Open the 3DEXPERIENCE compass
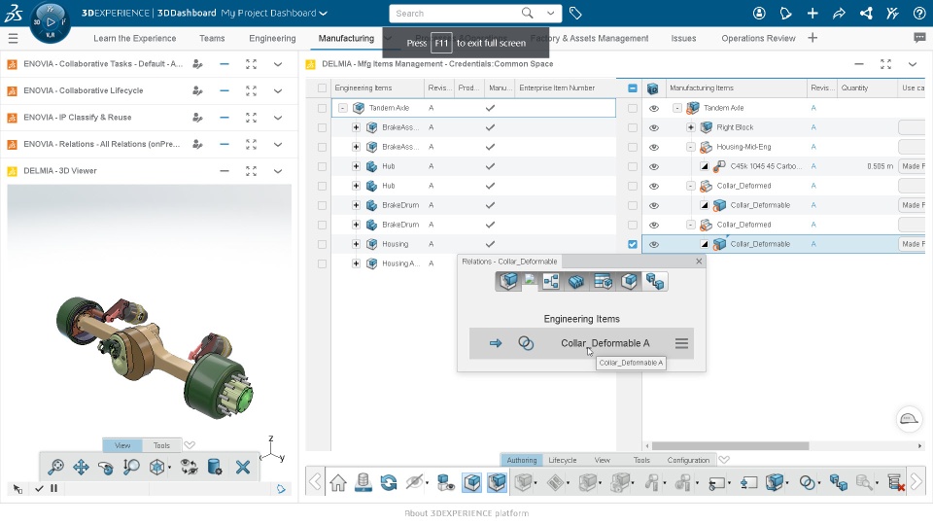 point(50,22)
